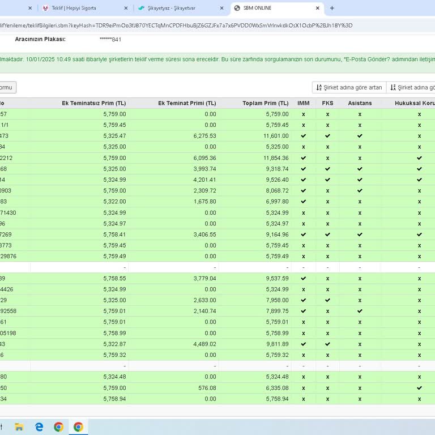Close the Hepiyi Sigorta tab
The width and height of the screenshot is (435, 435).
point(126,8)
